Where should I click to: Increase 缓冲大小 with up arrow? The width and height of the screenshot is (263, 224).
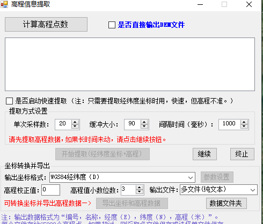click(x=144, y=122)
